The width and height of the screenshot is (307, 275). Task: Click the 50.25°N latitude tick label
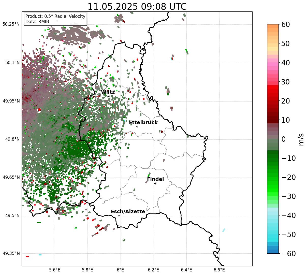click(11, 24)
